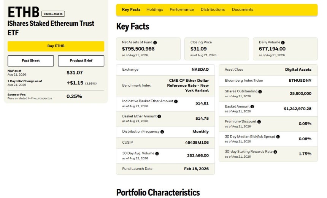Click Shares Outstanding value 25,600,000
This screenshot has width=327, height=198.
tap(300, 93)
